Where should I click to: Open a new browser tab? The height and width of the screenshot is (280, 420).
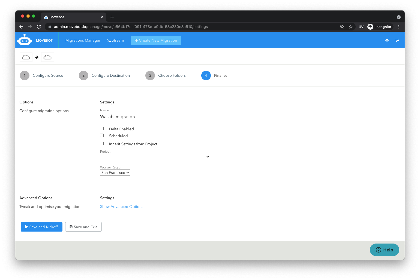tap(112, 17)
